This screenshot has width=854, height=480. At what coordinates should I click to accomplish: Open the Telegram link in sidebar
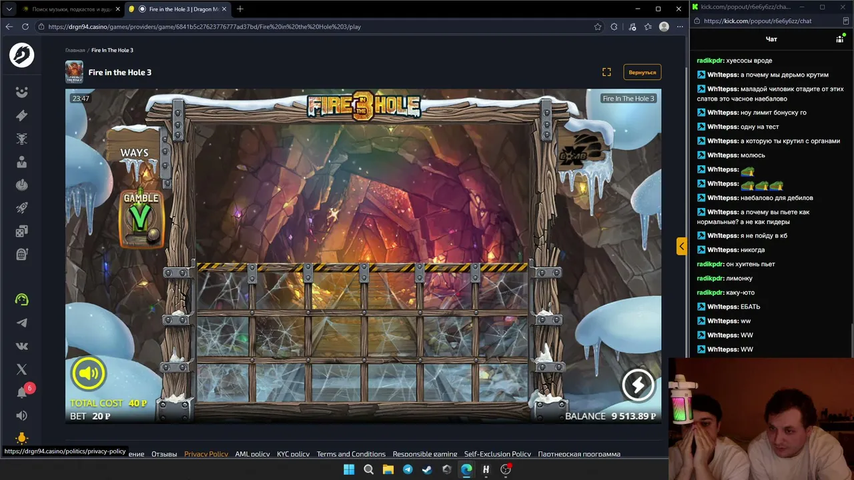[21, 323]
